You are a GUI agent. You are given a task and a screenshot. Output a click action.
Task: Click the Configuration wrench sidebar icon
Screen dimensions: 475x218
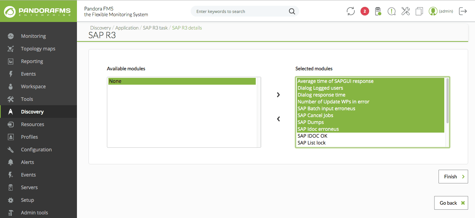pos(11,150)
